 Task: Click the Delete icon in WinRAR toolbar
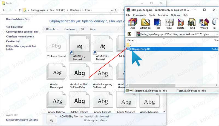pyautogui.click(x=181, y=24)
